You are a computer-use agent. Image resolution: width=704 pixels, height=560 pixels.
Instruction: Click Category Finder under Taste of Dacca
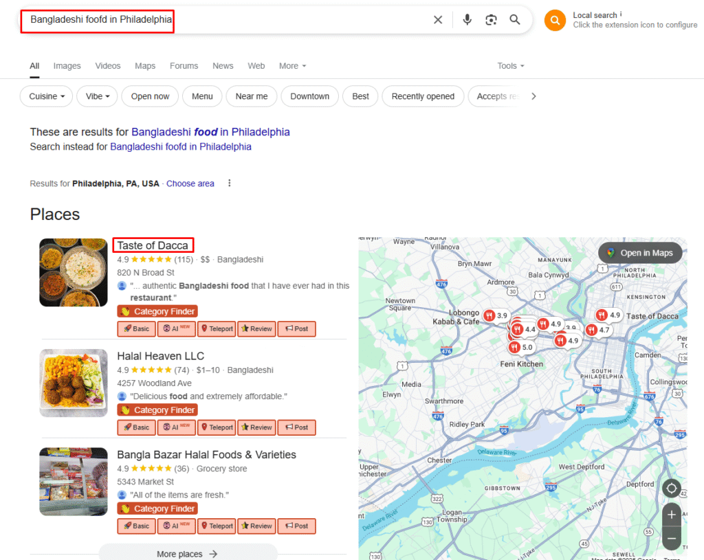pos(157,311)
